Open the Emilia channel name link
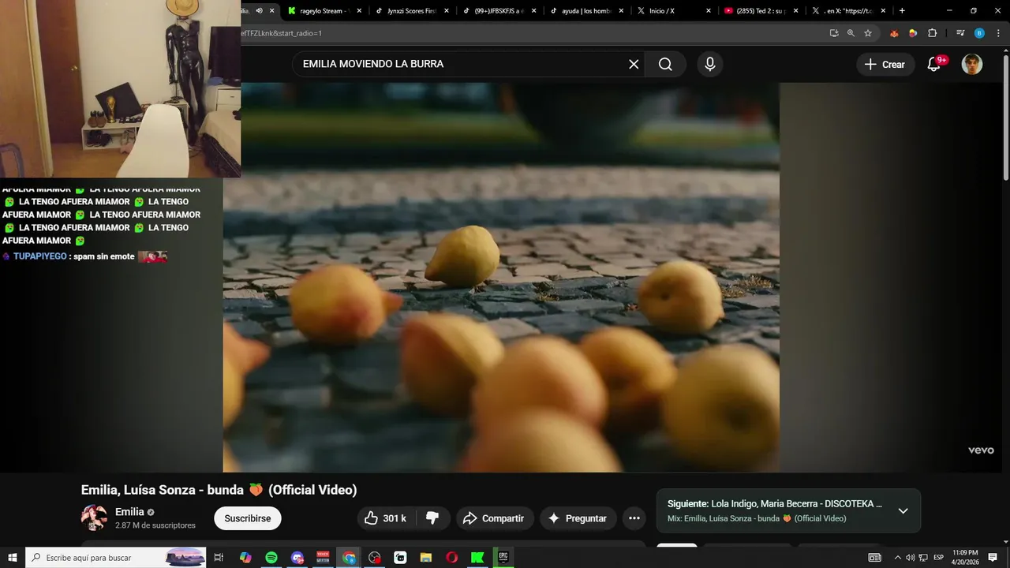The width and height of the screenshot is (1010, 568). pos(129,512)
